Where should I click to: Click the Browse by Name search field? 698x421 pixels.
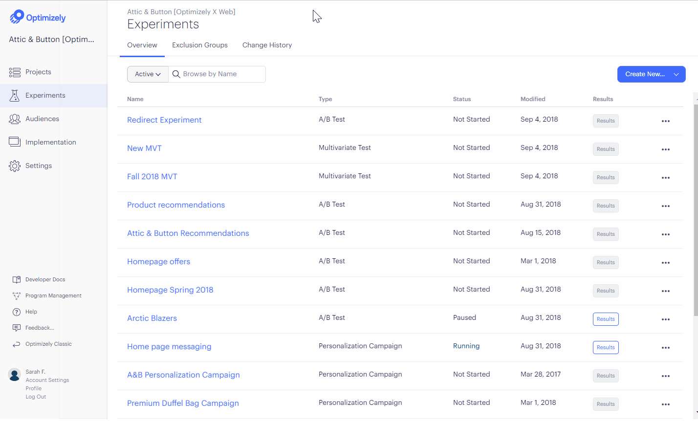pos(217,74)
